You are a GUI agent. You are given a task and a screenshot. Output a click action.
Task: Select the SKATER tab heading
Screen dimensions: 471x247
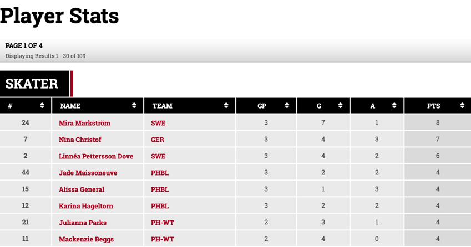(x=32, y=84)
